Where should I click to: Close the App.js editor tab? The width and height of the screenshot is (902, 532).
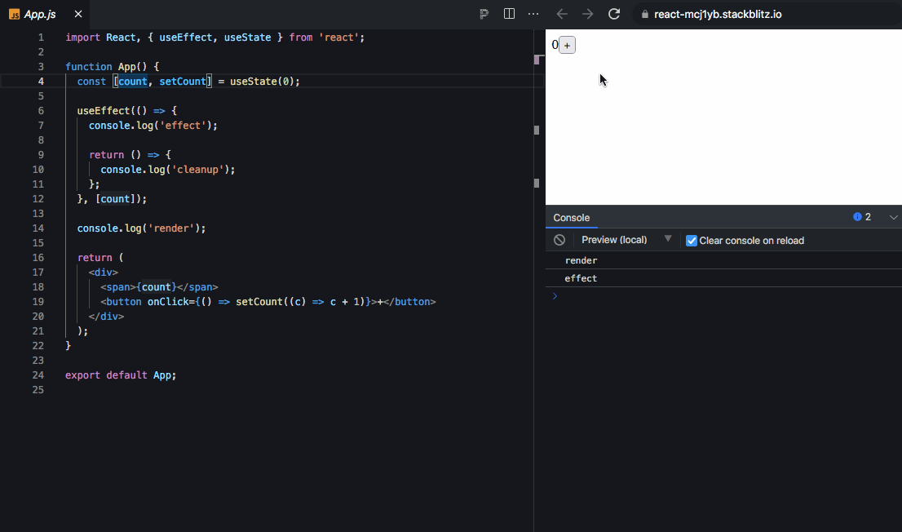click(x=78, y=14)
